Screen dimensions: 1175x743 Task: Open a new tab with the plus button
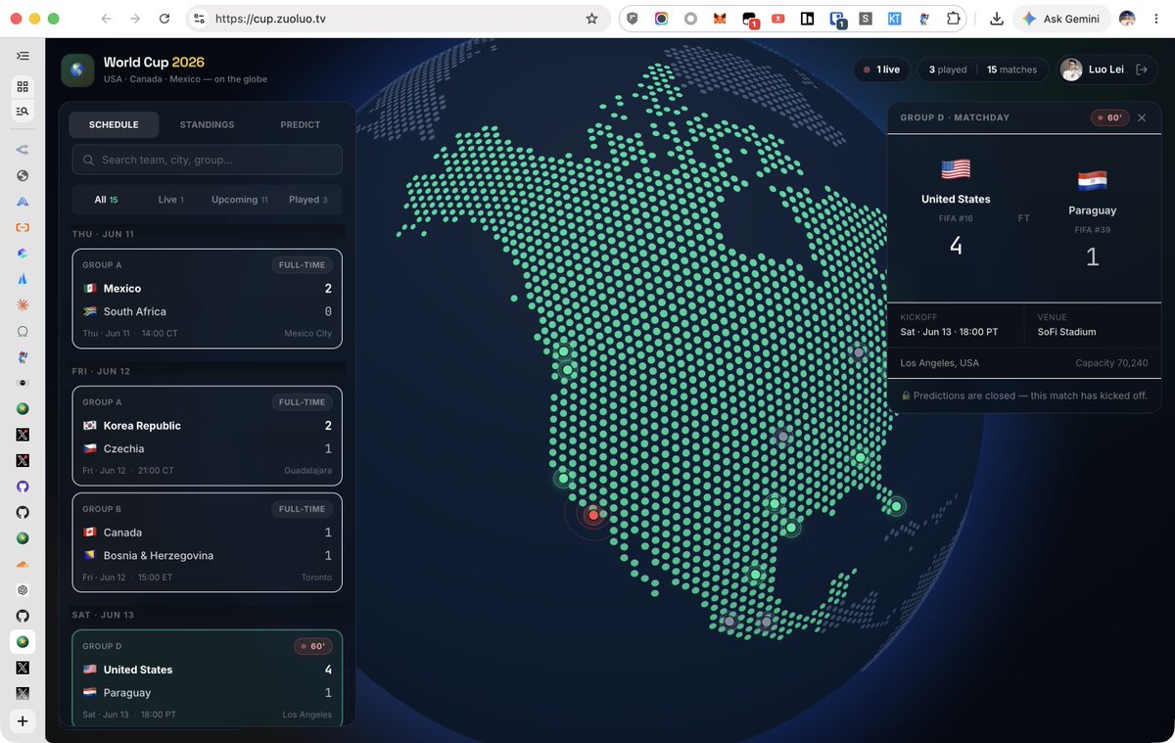click(x=23, y=721)
